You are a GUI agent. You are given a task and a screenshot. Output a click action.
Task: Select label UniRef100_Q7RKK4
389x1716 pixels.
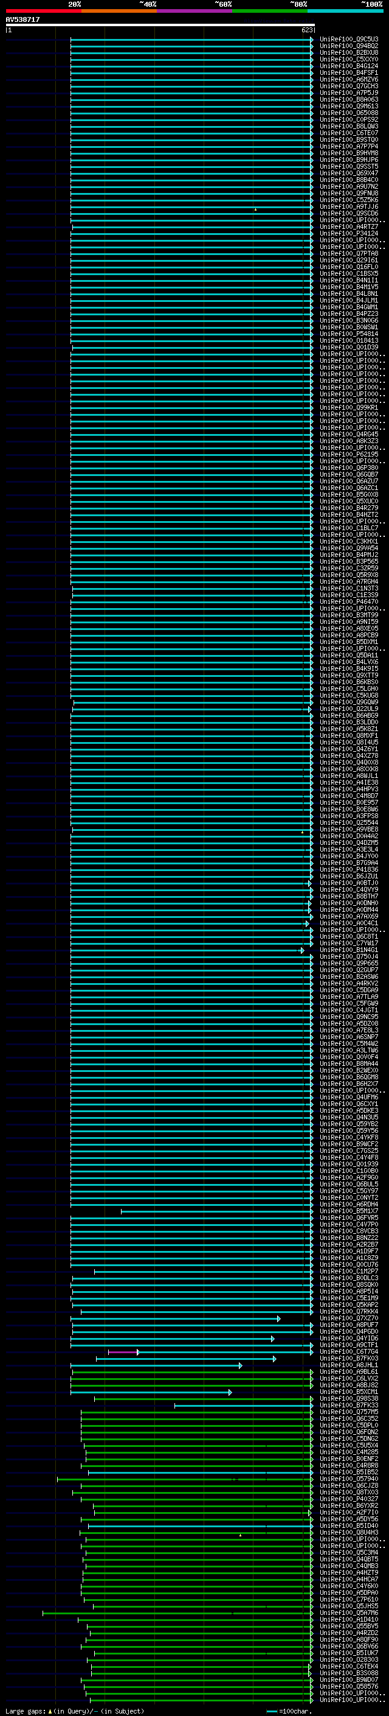click(348, 1312)
